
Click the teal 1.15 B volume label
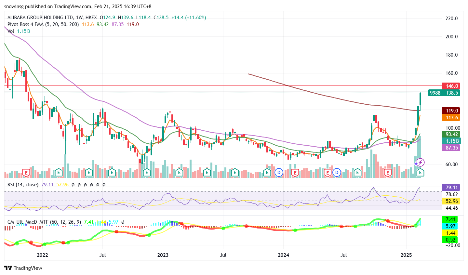pos(451,141)
